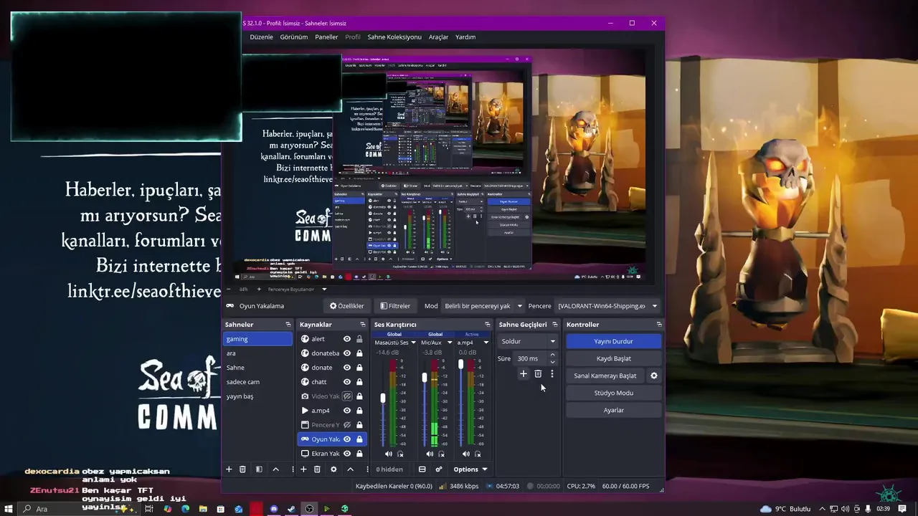The image size is (918, 516).
Task: Unlock the donateba source
Action: 359,353
